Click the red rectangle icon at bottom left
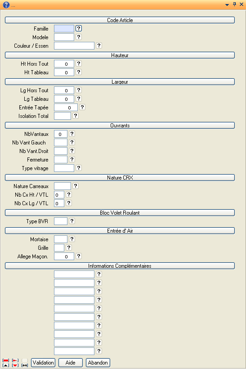Screen dimensions: 246x369 pos(6,360)
